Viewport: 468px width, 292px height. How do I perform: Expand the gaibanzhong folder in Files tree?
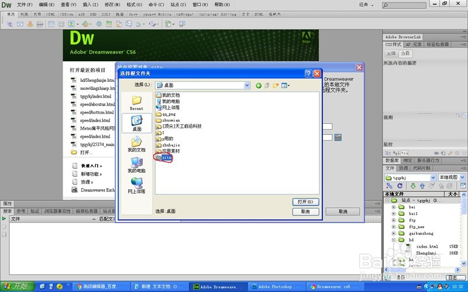pyautogui.click(x=393, y=233)
